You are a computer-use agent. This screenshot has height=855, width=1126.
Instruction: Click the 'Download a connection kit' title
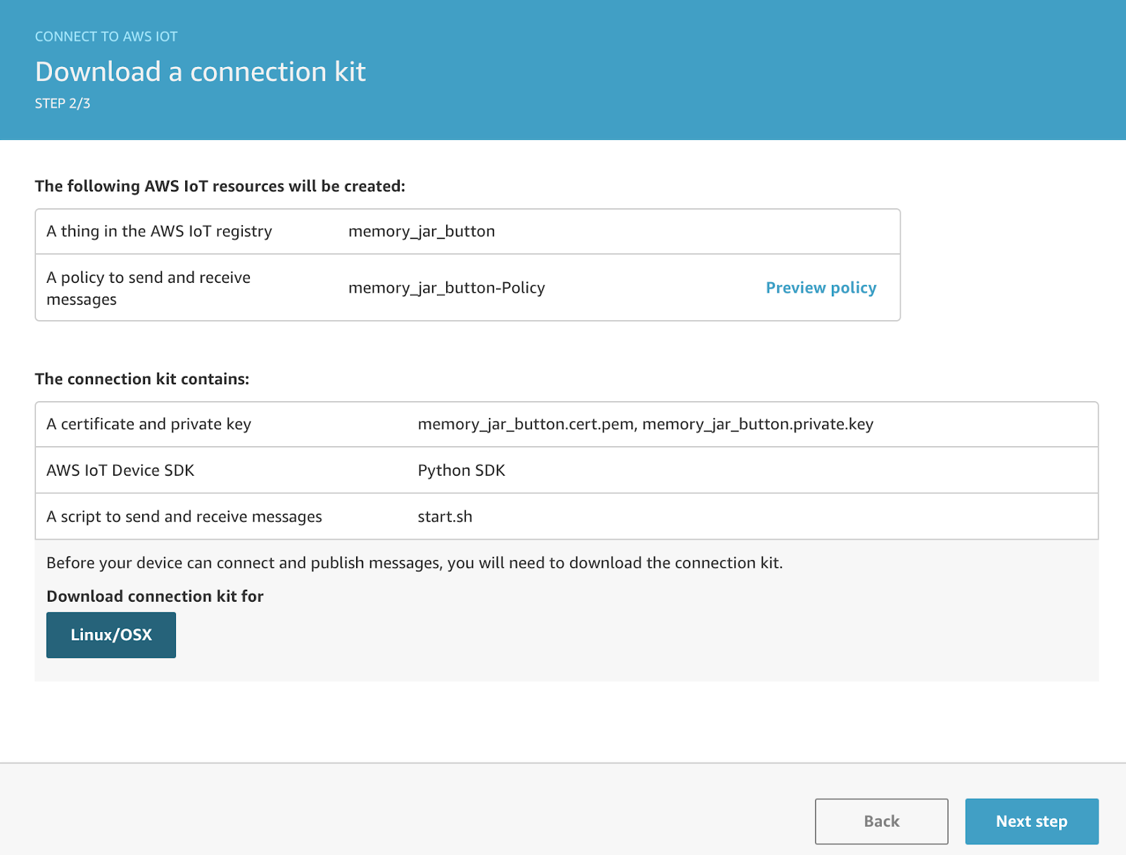tap(201, 72)
